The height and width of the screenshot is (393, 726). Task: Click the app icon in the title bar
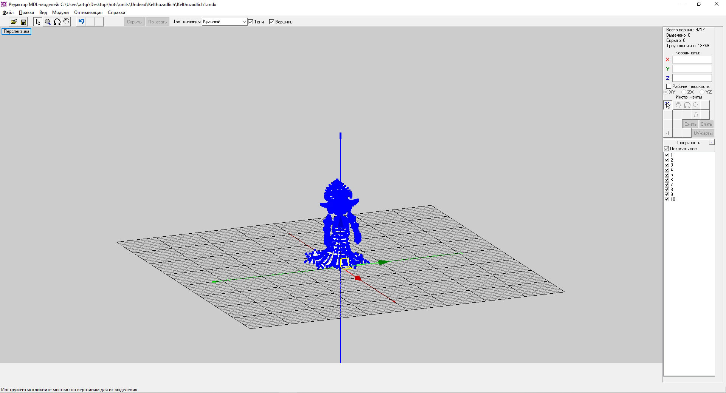pyautogui.click(x=4, y=4)
